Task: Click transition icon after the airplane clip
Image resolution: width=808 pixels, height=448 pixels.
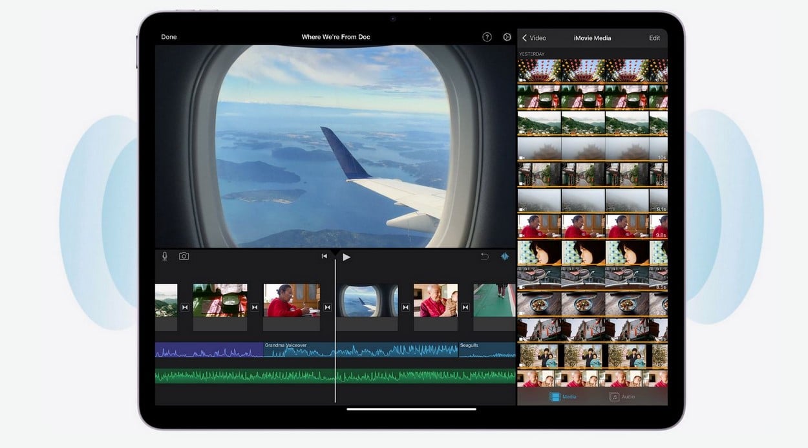Action: pos(406,307)
